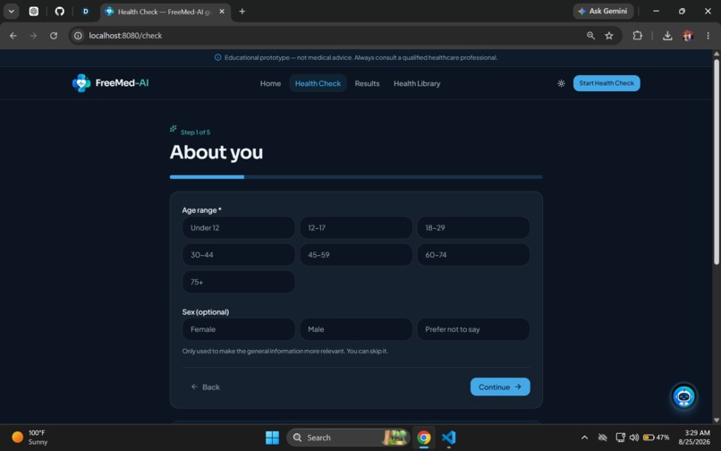The height and width of the screenshot is (451, 721).
Task: Click the Start Health Check button
Action: tap(606, 83)
